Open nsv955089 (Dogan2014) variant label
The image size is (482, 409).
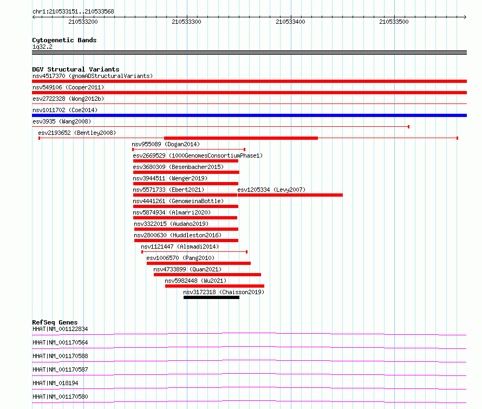(166, 144)
